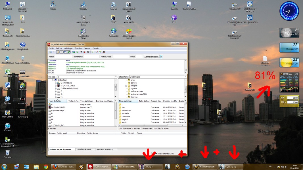
Task: Switch to Crysis 2 (TM) taskbar button
Action: (230, 167)
